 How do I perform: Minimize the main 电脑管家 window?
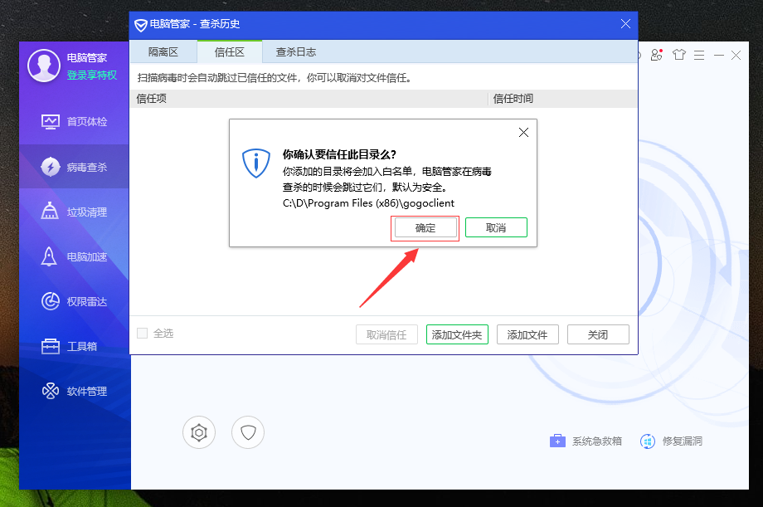[x=719, y=56]
